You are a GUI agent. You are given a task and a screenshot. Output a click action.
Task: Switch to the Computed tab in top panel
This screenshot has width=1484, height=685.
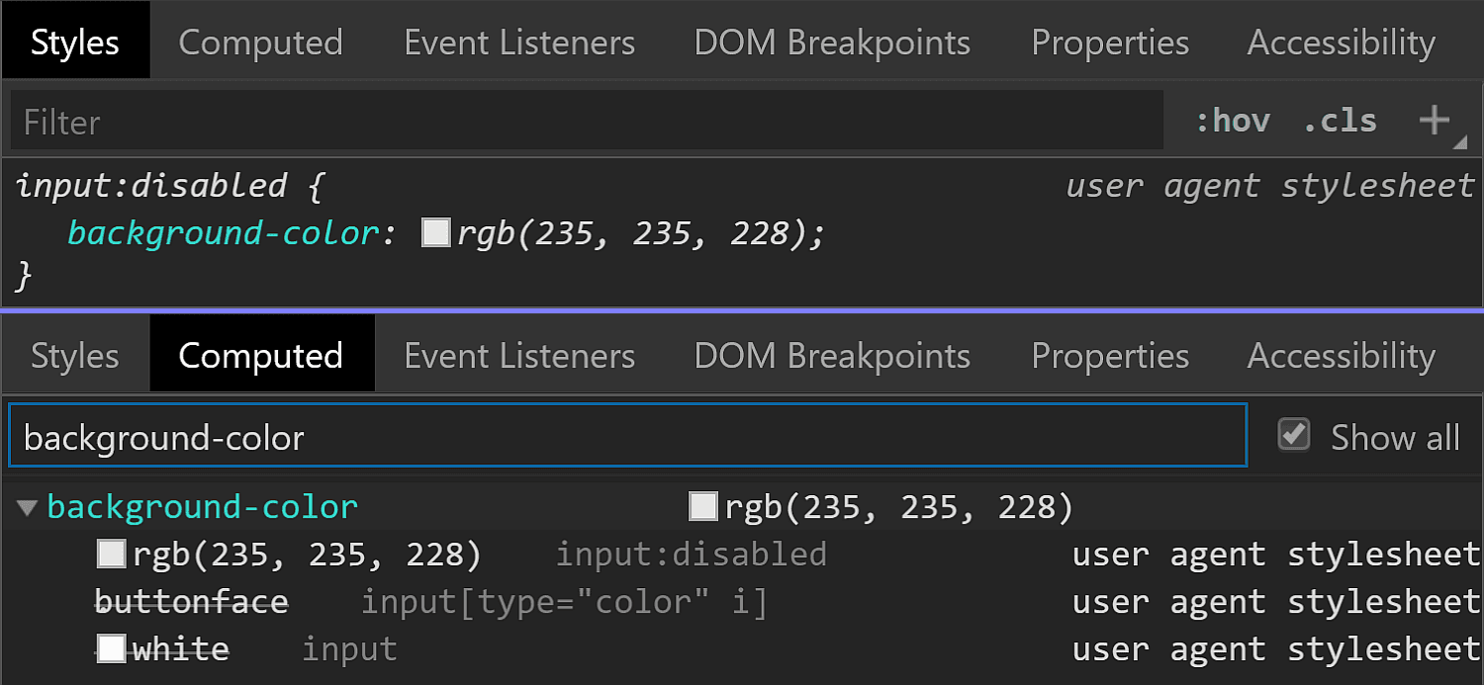[260, 43]
